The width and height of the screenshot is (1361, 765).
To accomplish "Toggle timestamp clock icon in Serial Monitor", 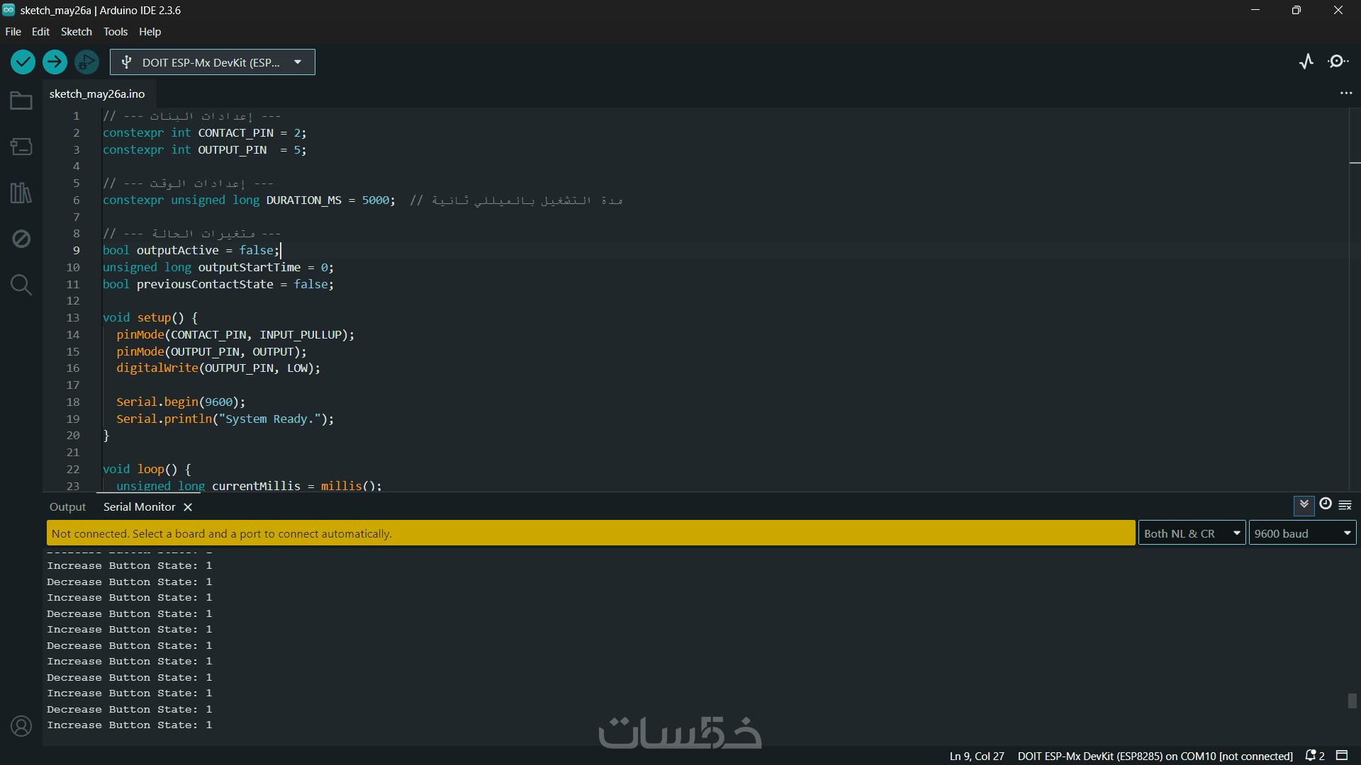I will (x=1325, y=504).
